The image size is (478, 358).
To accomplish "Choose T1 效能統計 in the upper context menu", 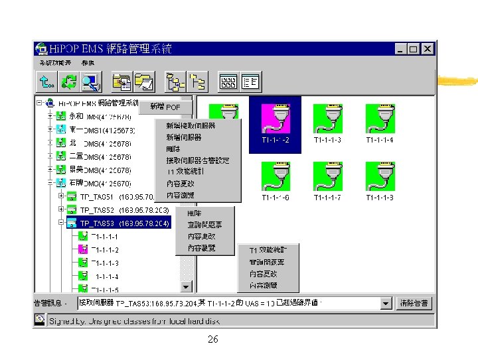I will tap(185, 172).
